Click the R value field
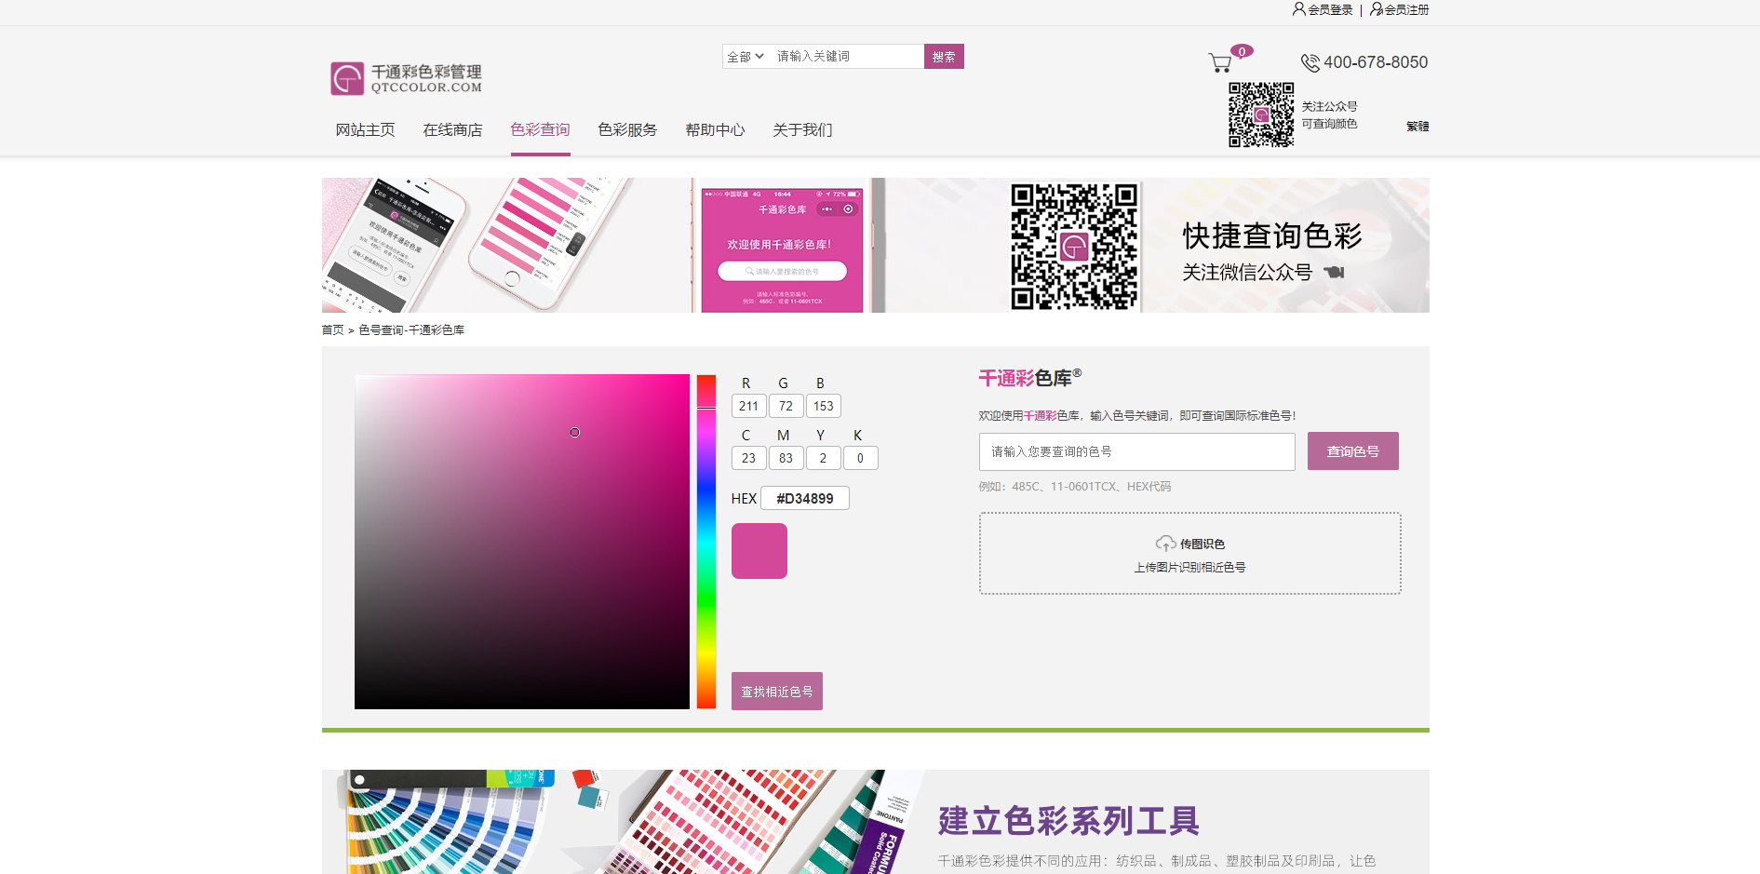 pos(748,406)
